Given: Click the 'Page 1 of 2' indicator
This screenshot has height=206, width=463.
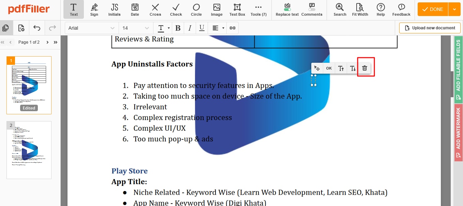Looking at the screenshot, I should [x=29, y=42].
